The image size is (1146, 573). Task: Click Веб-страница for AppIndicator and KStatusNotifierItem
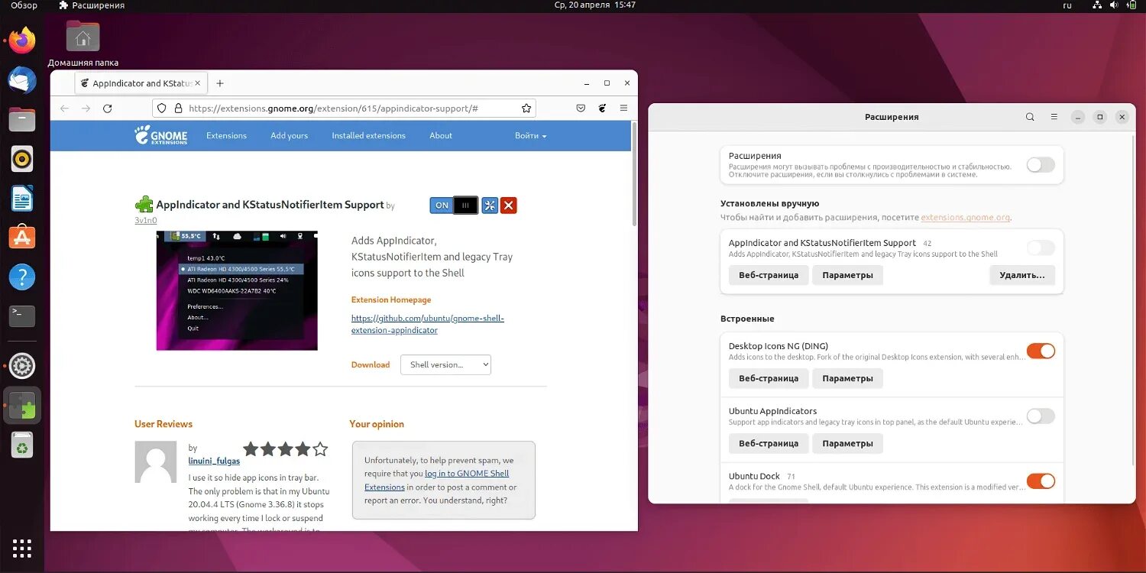click(769, 275)
